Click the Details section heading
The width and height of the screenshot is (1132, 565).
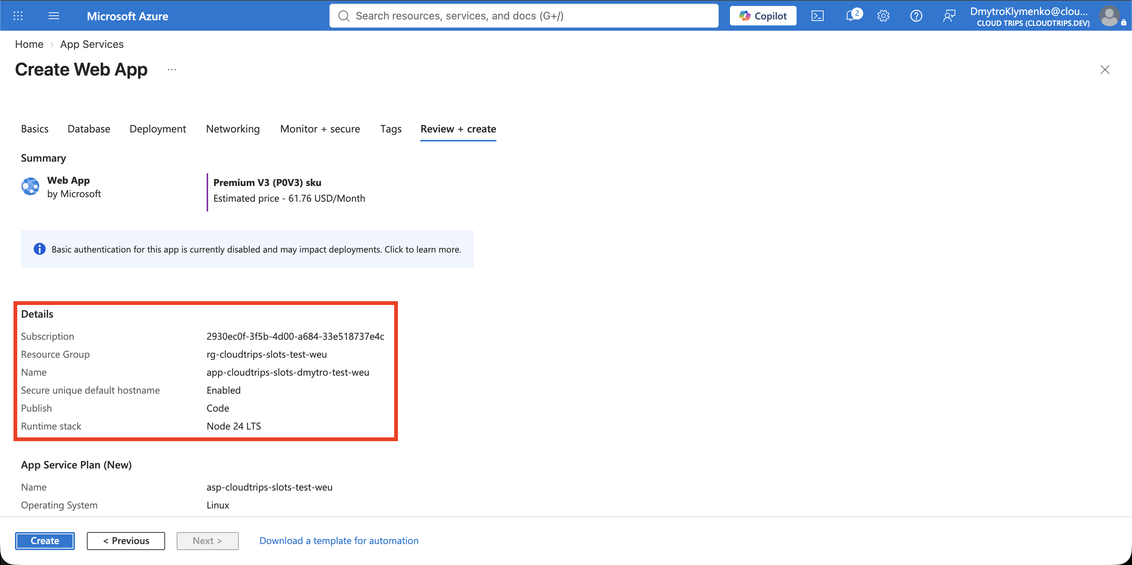pos(37,314)
